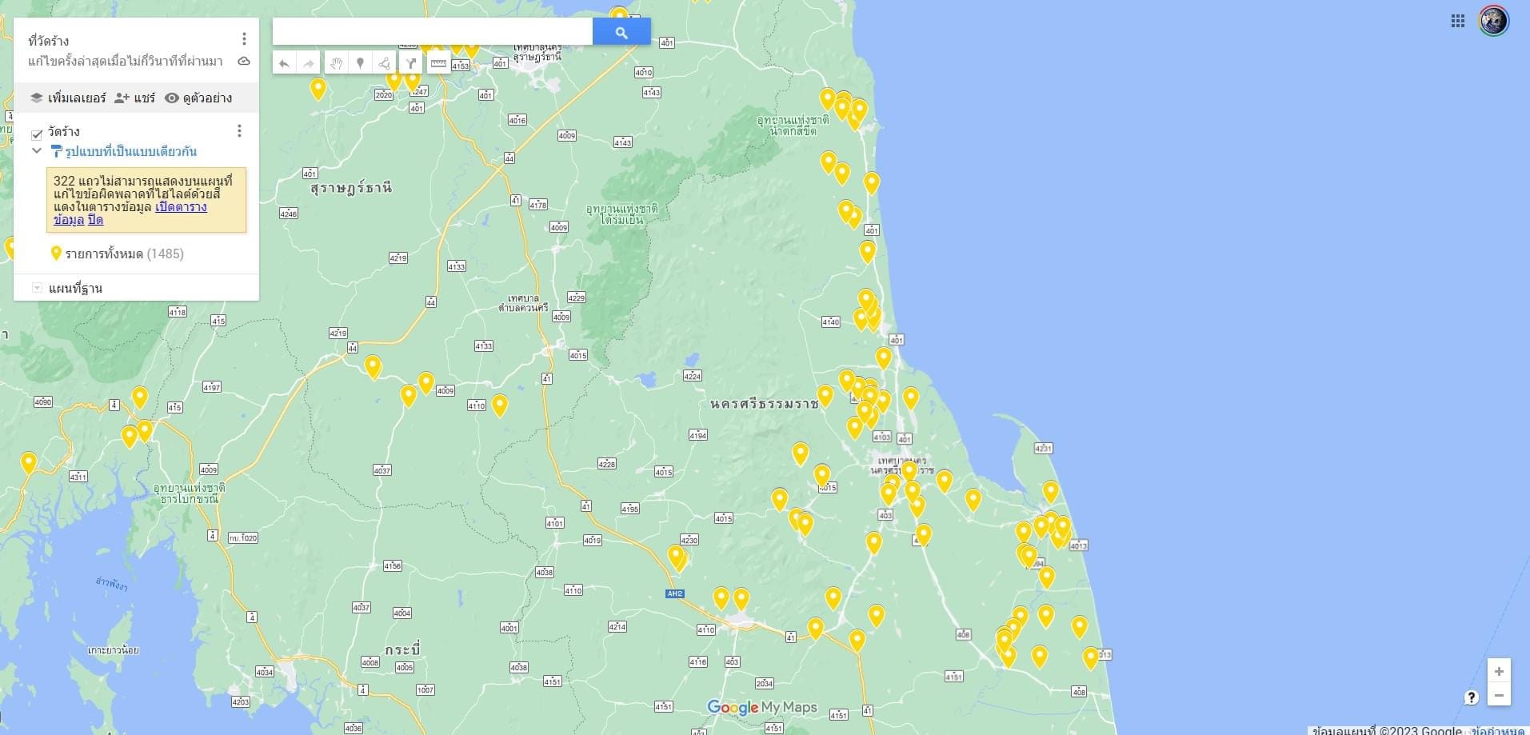Screen dimensions: 1530x735
Task: Select the draw line tool
Action: (385, 63)
